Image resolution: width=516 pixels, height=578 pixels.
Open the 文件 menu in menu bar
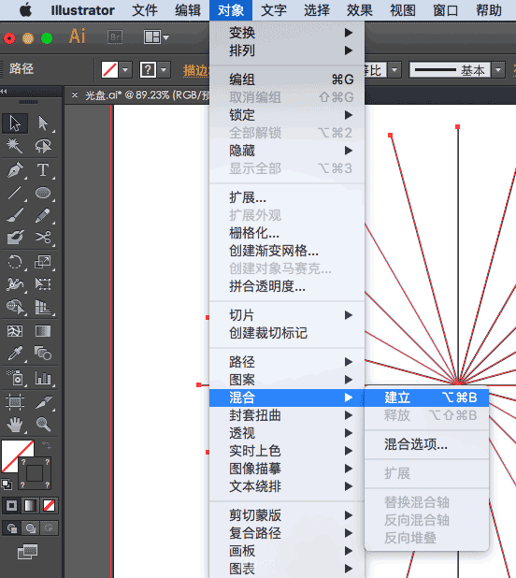[145, 10]
